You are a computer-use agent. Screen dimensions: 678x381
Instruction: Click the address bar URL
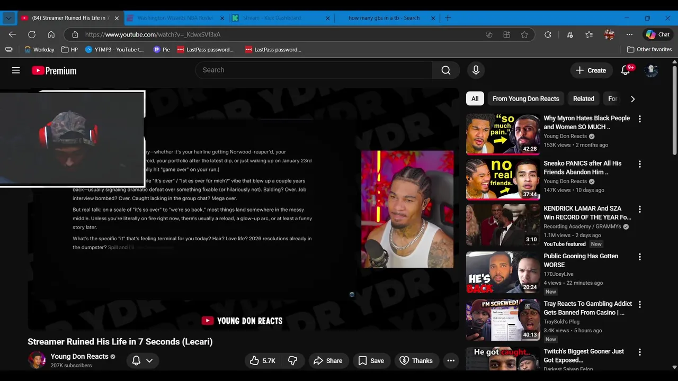[x=153, y=34]
